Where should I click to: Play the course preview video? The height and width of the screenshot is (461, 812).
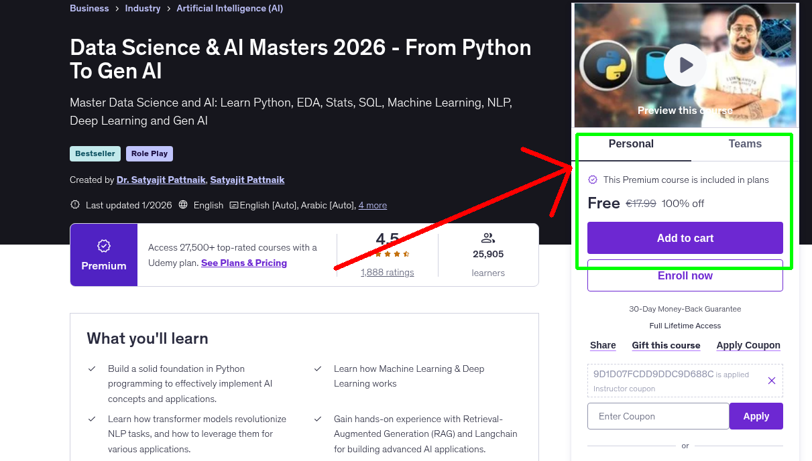tap(685, 65)
